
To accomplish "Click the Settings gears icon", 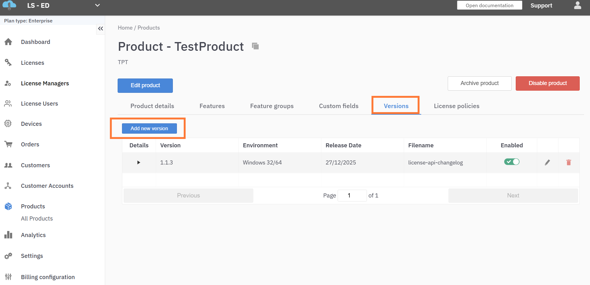I will (x=8, y=256).
